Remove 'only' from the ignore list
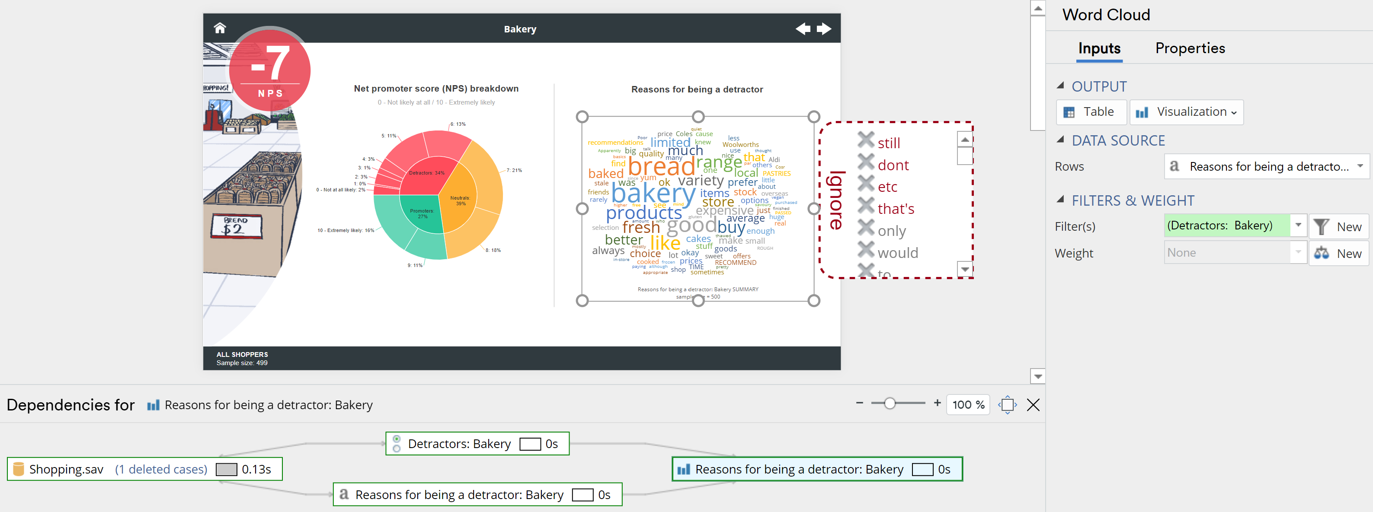 coord(866,228)
